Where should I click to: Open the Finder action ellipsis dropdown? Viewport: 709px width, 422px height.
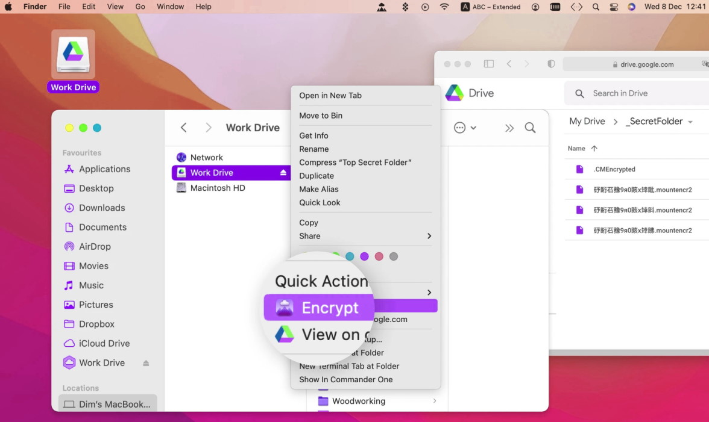[x=465, y=128]
